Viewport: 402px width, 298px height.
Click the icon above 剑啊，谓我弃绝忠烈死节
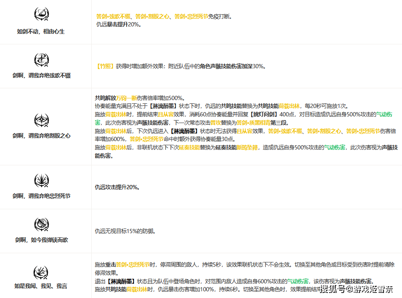tap(41, 180)
